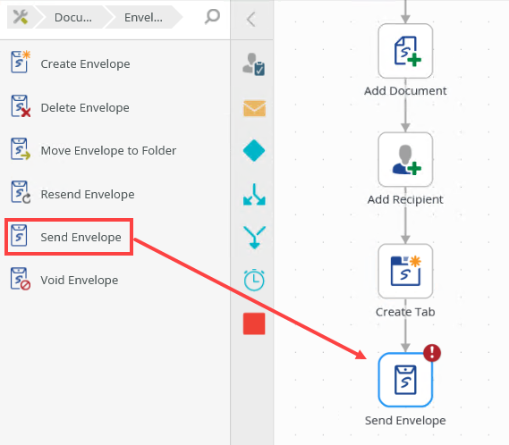The image size is (509, 445).
Task: Select the Delete Envelope label
Action: pyautogui.click(x=85, y=108)
